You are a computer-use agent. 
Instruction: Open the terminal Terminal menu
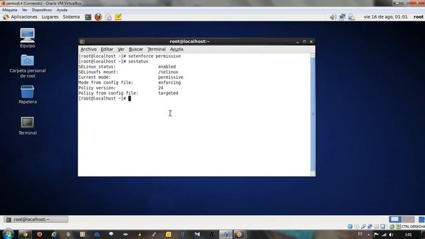point(157,49)
